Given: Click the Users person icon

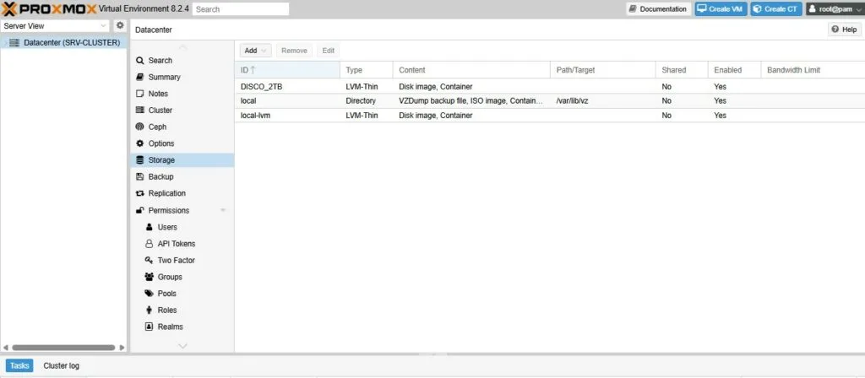Looking at the screenshot, I should pyautogui.click(x=149, y=227).
